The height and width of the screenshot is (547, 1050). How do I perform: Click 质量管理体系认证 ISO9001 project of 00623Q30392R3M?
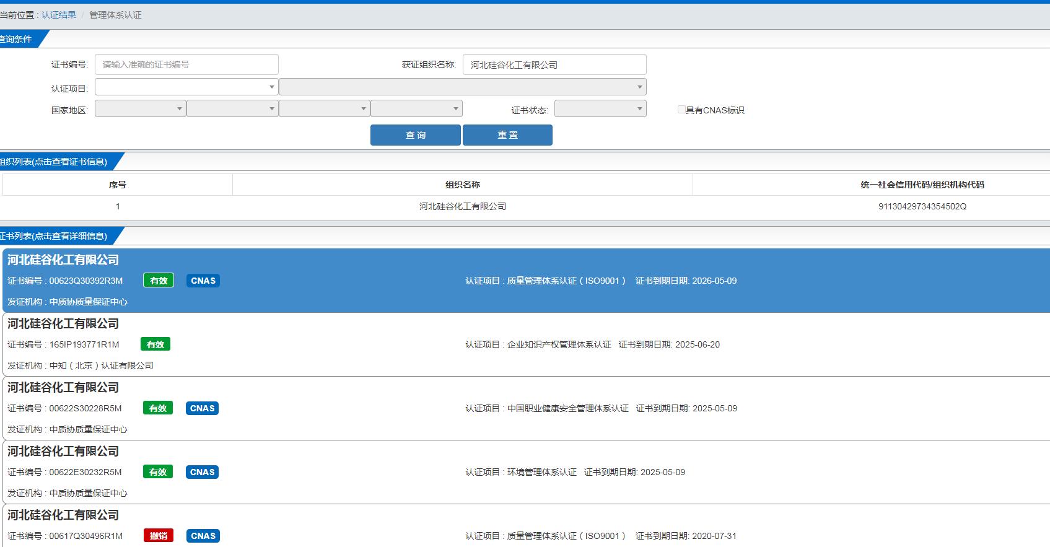[566, 281]
